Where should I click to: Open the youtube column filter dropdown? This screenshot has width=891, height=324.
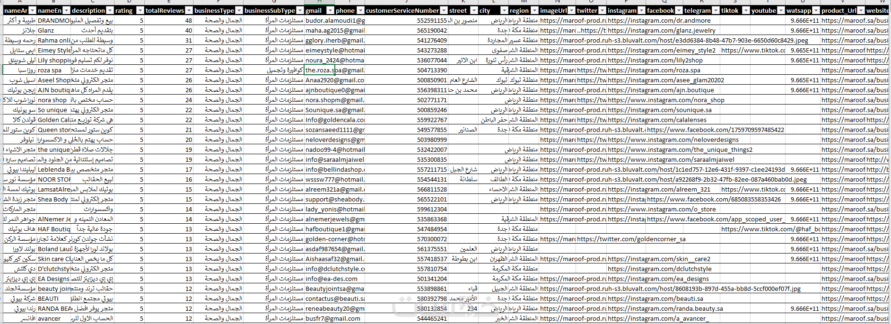click(x=781, y=10)
